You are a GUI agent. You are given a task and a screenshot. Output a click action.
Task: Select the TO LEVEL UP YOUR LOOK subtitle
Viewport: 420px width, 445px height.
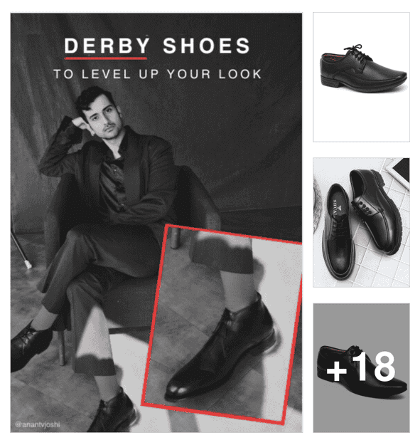[x=158, y=74]
